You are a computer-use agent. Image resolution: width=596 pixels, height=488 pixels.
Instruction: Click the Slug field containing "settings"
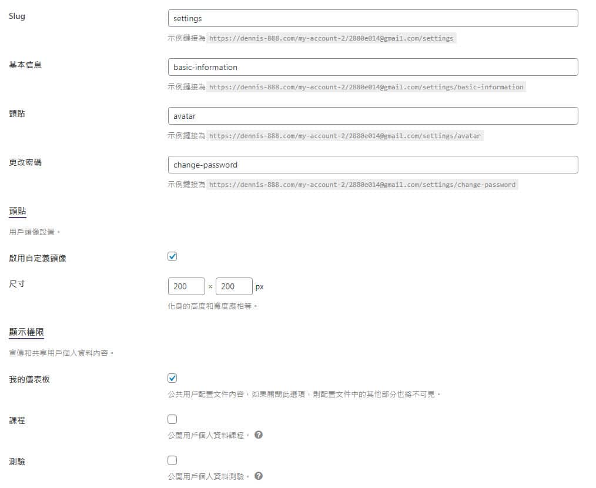pos(373,18)
